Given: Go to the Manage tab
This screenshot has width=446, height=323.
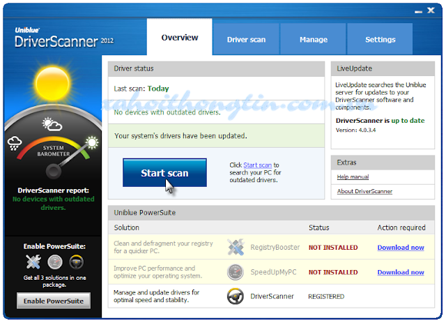Looking at the screenshot, I should coord(313,39).
